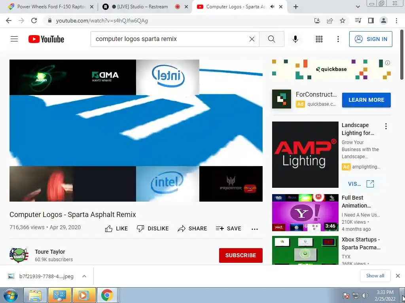View site security lock info

(50, 21)
